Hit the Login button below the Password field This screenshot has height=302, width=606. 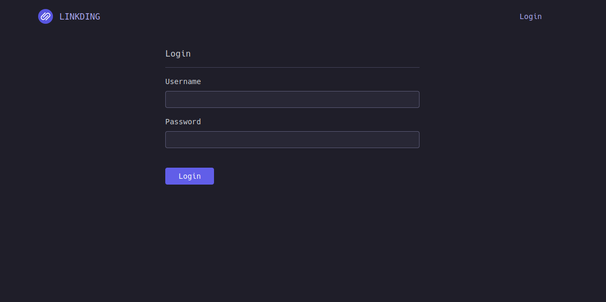click(x=189, y=176)
